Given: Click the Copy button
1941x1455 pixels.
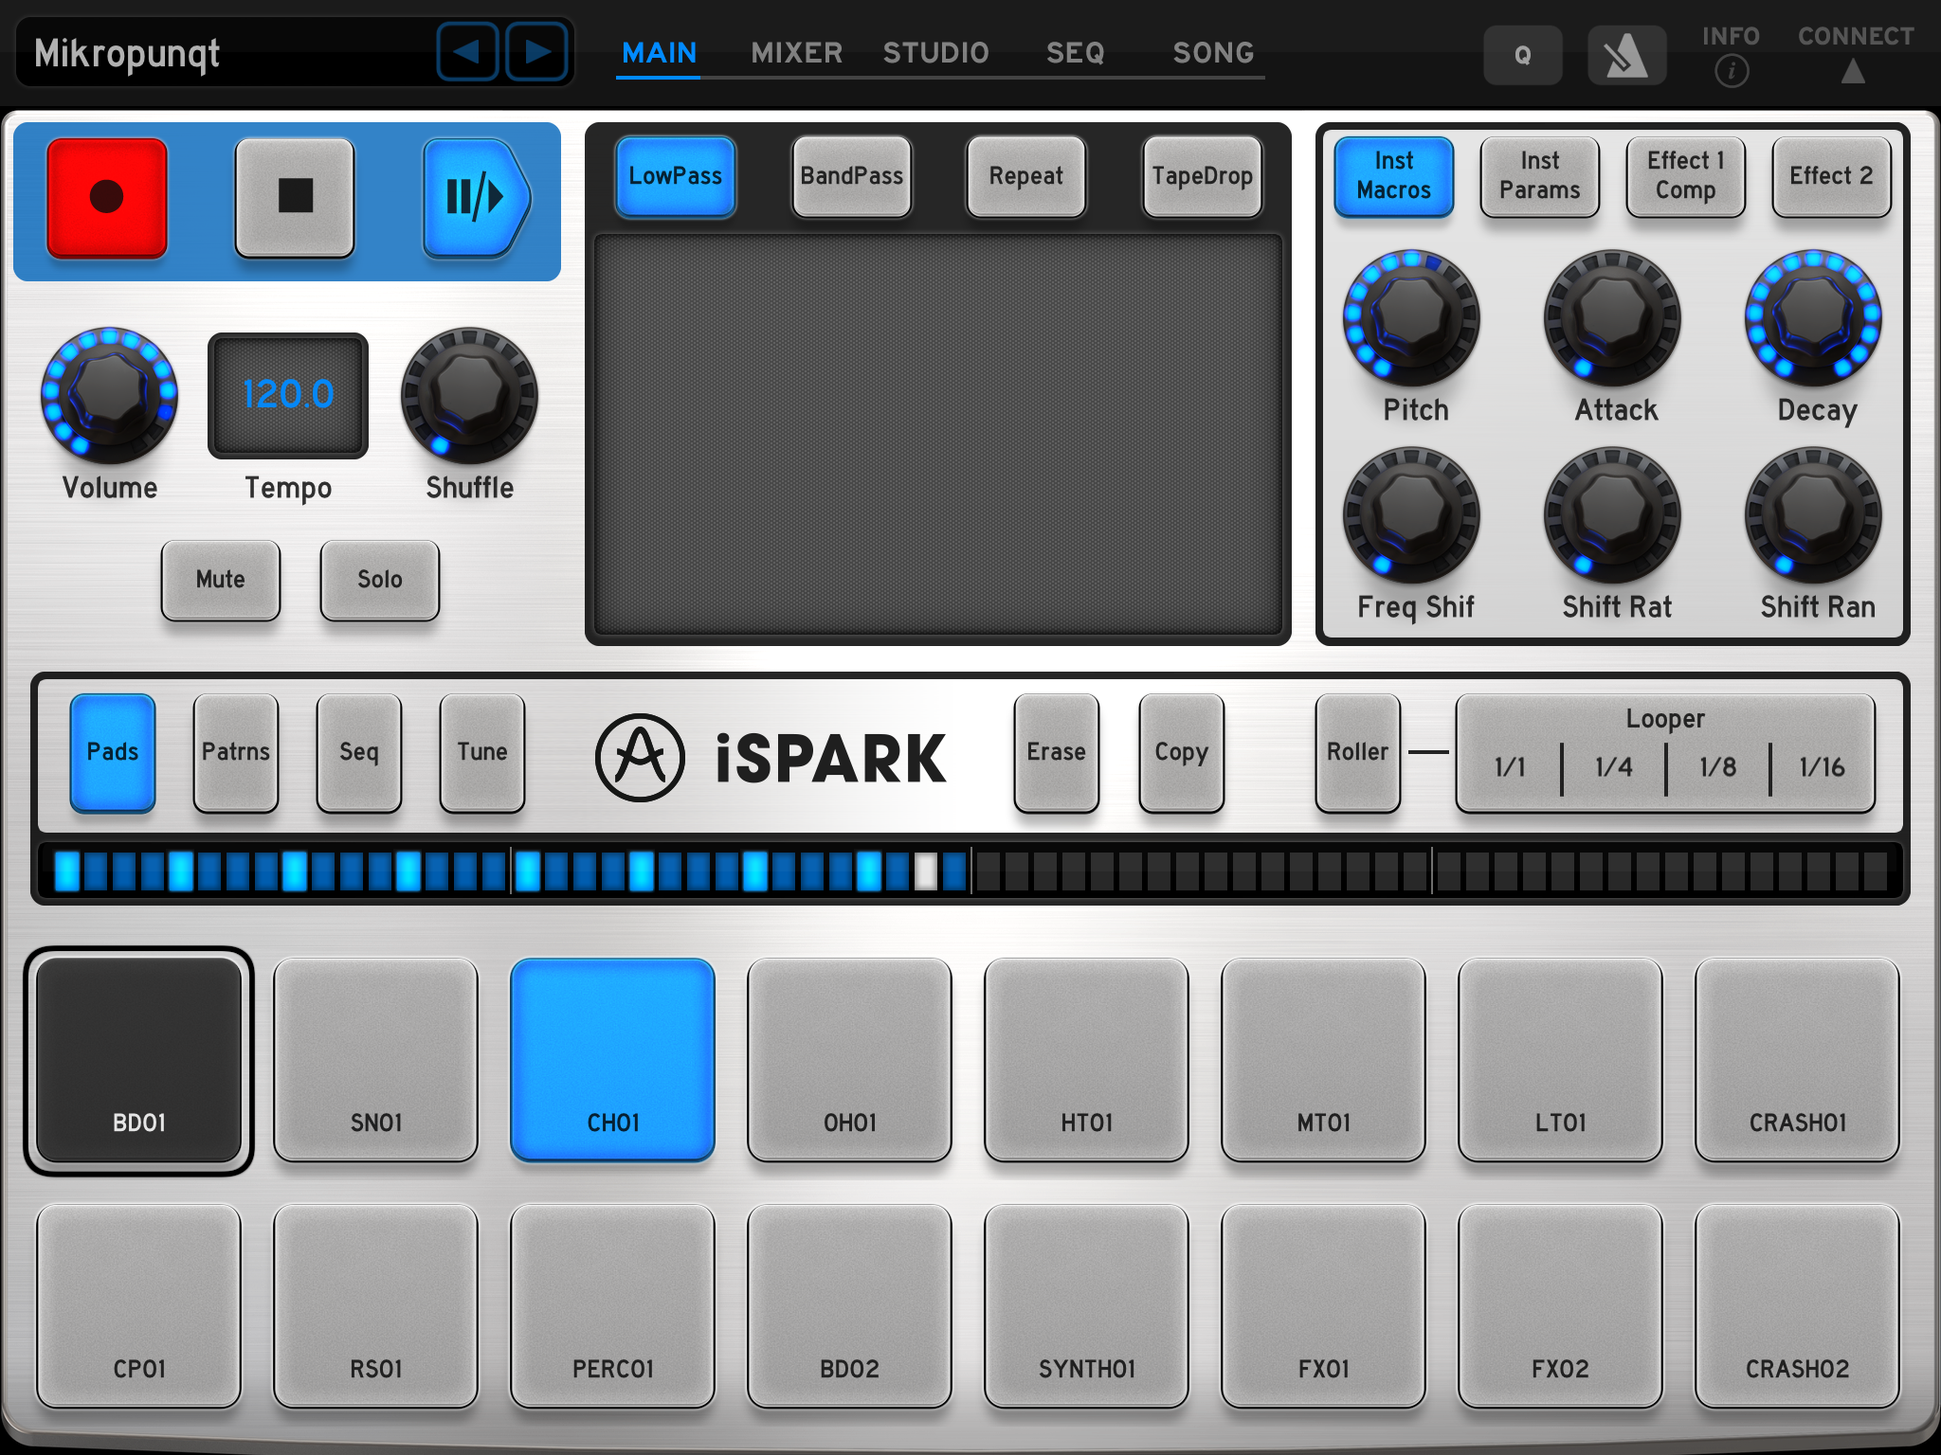Looking at the screenshot, I should point(1182,752).
